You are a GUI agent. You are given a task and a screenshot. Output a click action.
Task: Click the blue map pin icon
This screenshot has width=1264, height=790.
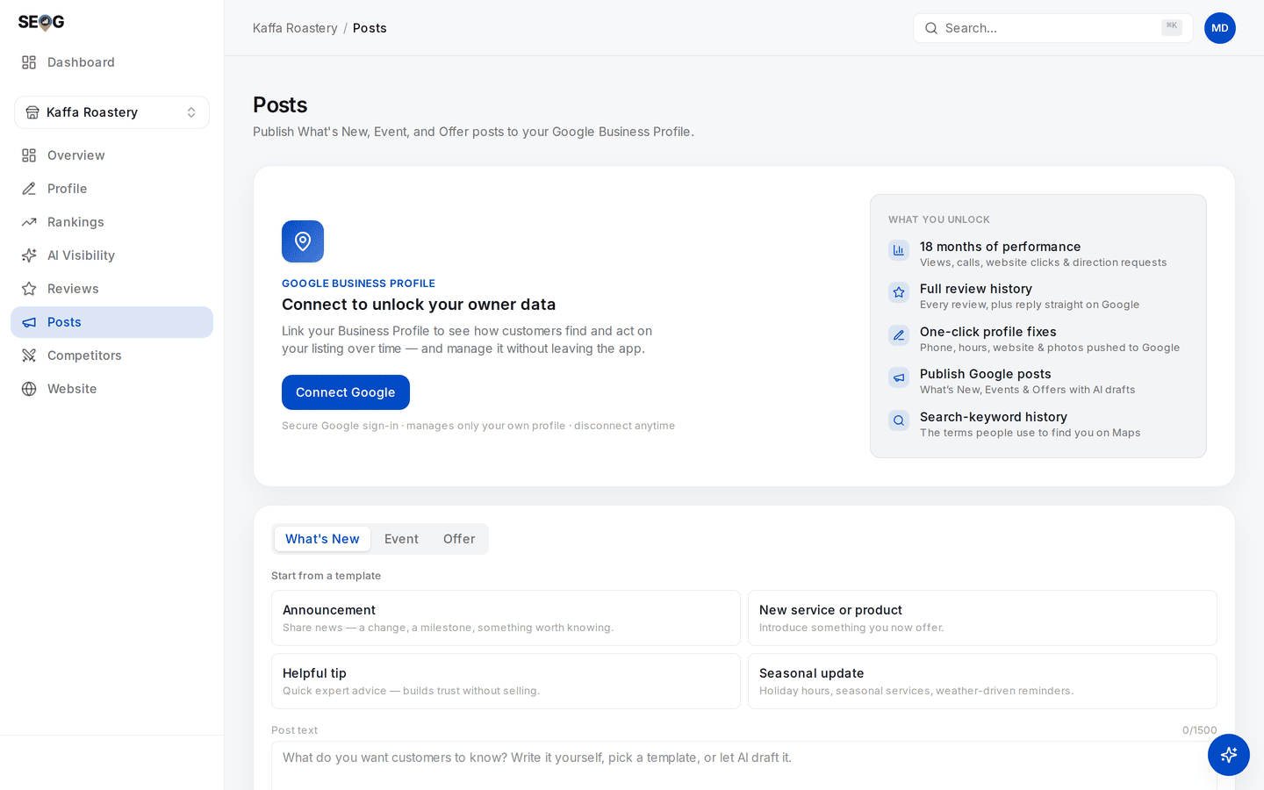[x=303, y=241]
